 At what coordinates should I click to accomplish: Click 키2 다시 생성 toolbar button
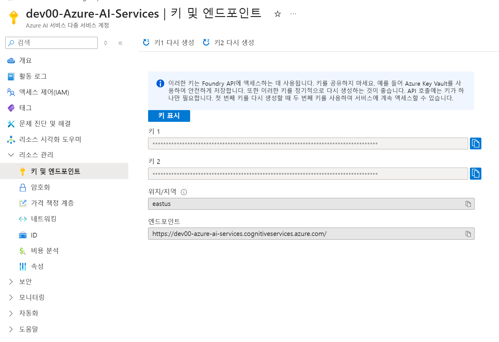(x=228, y=42)
